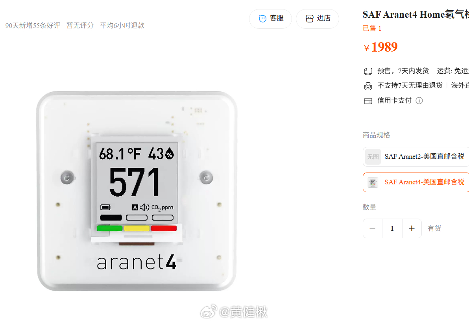The height and width of the screenshot is (323, 469).
Task: Open the 客服 customer service chat
Action: pos(270,19)
